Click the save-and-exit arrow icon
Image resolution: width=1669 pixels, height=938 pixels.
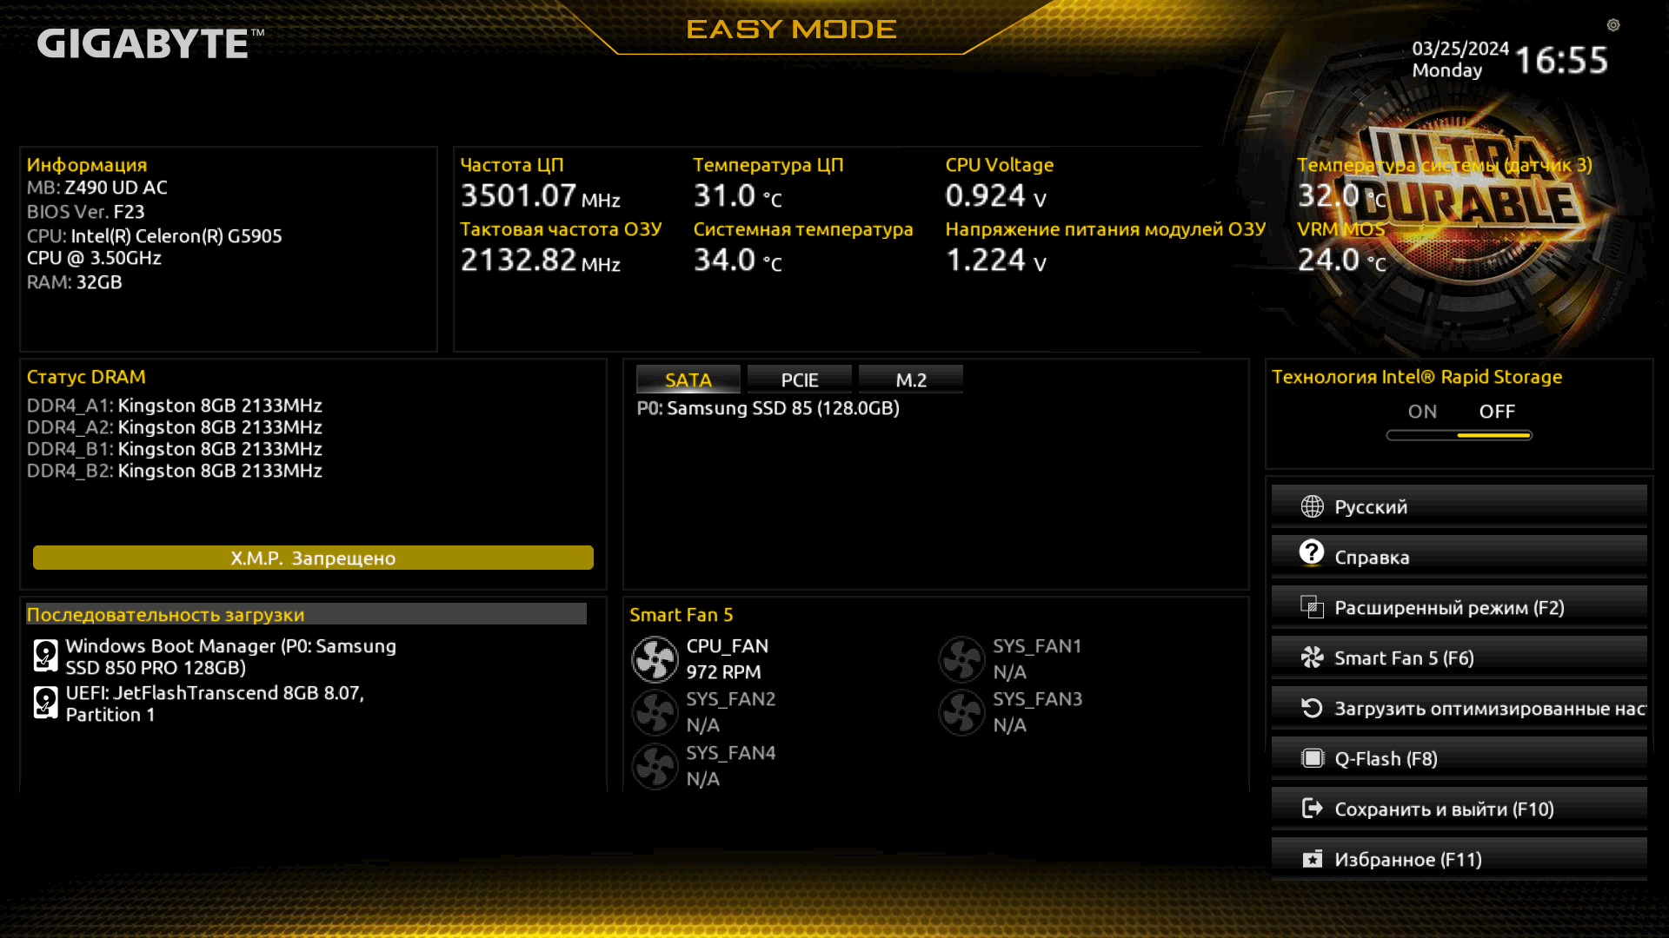tap(1312, 809)
